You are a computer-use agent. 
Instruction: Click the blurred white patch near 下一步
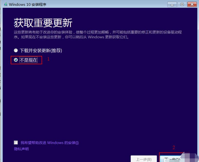pyautogui.click(x=188, y=156)
